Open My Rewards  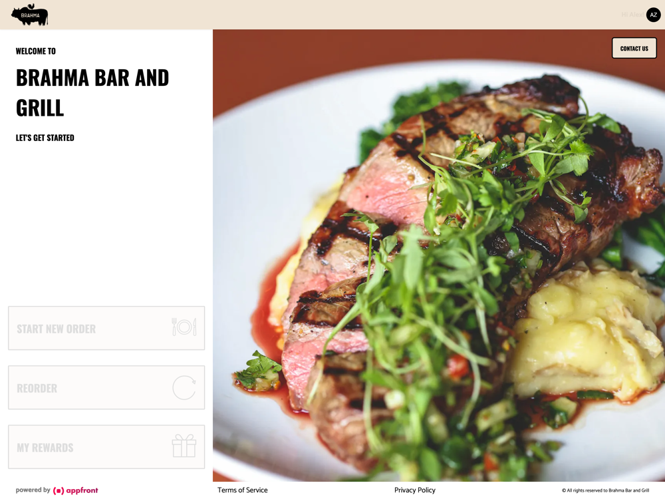tap(106, 447)
